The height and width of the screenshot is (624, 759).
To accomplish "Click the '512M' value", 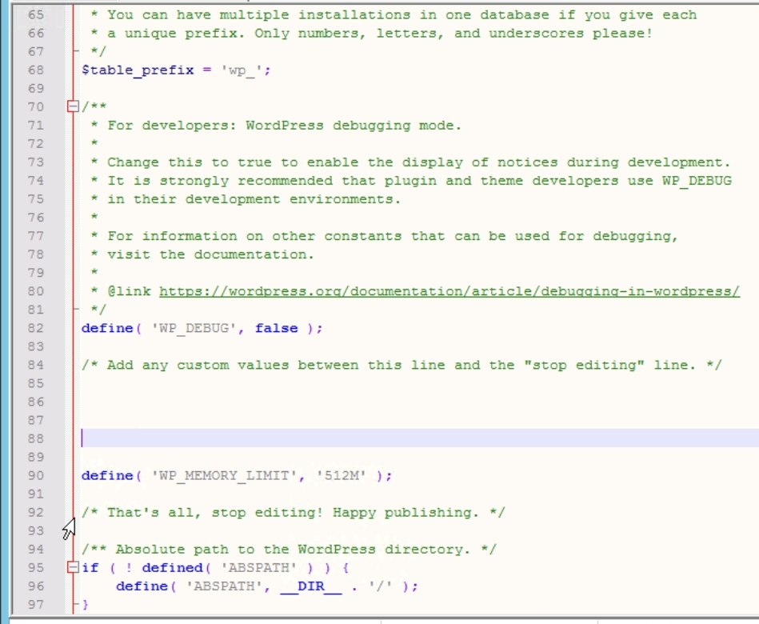I will pyautogui.click(x=342, y=476).
